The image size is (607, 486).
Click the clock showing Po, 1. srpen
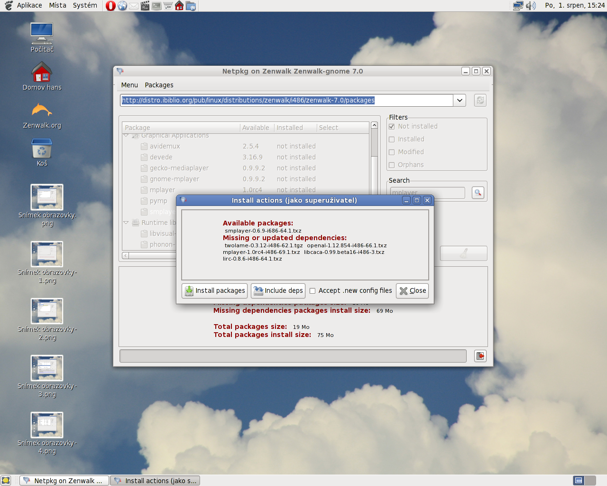(x=575, y=5)
